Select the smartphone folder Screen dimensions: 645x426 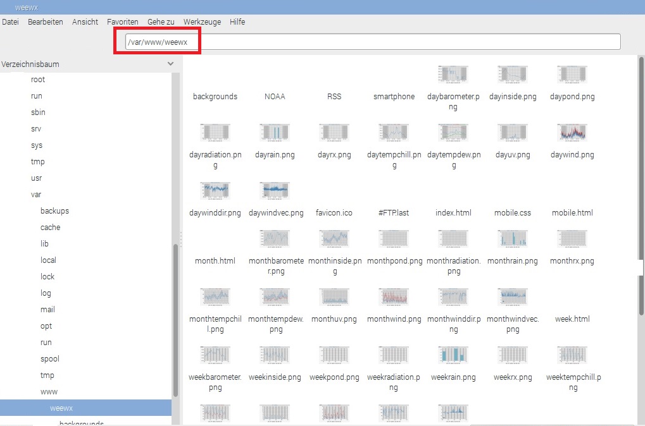coord(394,97)
